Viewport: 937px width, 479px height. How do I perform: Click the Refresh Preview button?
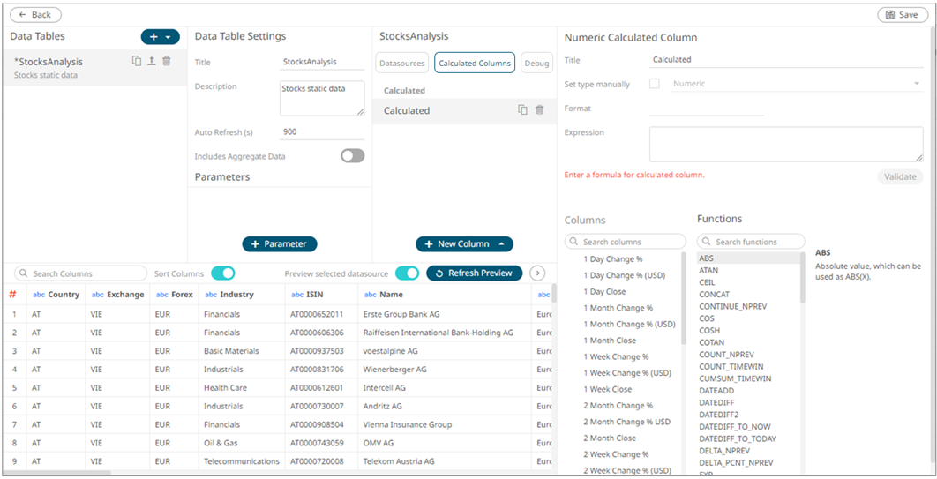click(x=474, y=273)
